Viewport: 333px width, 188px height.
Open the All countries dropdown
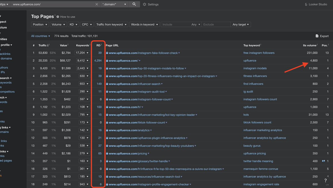click(x=41, y=36)
